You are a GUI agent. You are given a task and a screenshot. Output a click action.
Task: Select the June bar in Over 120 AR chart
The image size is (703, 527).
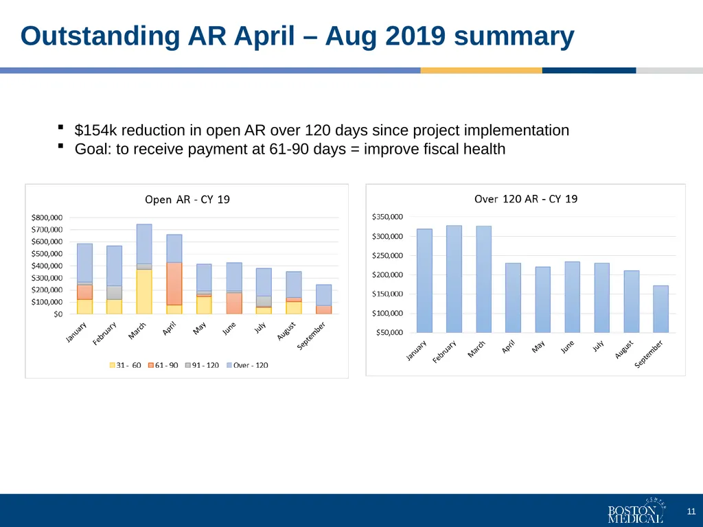point(573,297)
